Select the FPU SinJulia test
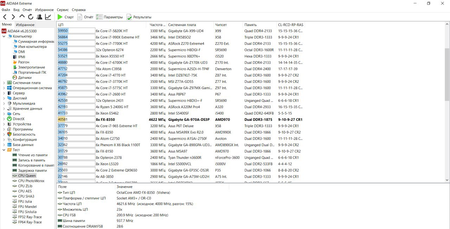 point(25,212)
